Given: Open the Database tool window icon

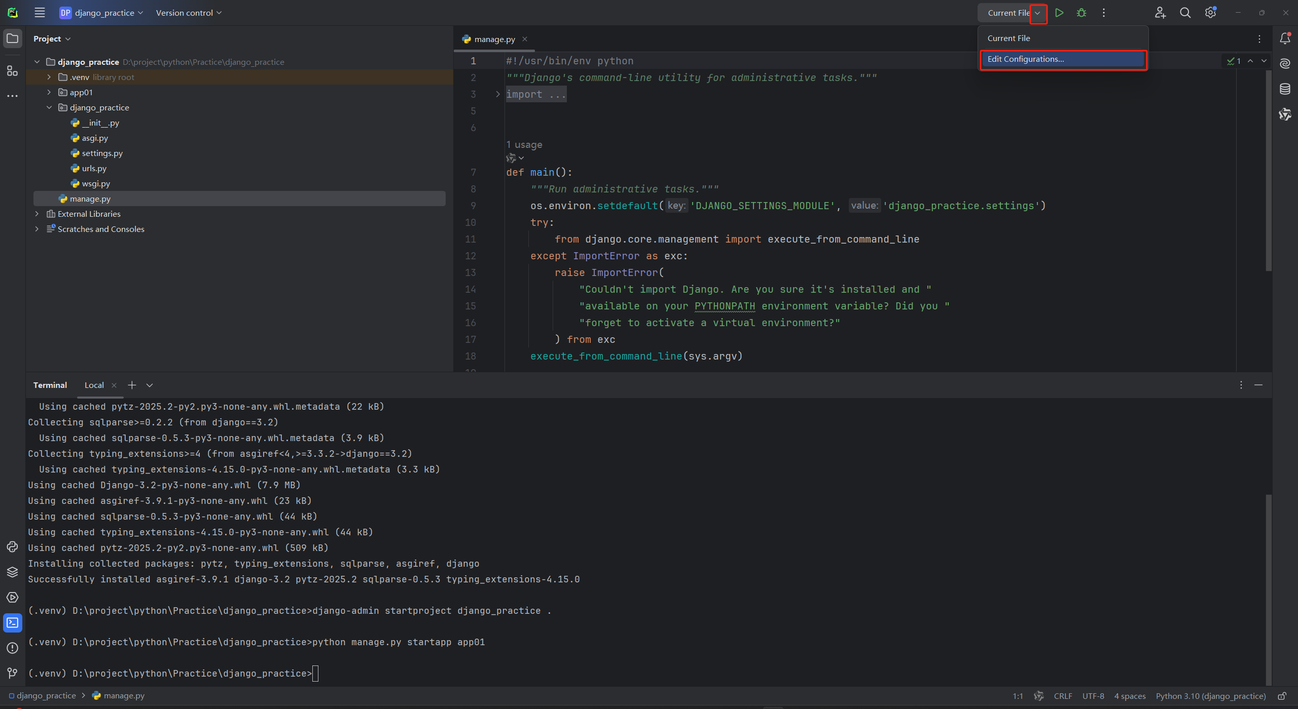Looking at the screenshot, I should click(x=1285, y=89).
